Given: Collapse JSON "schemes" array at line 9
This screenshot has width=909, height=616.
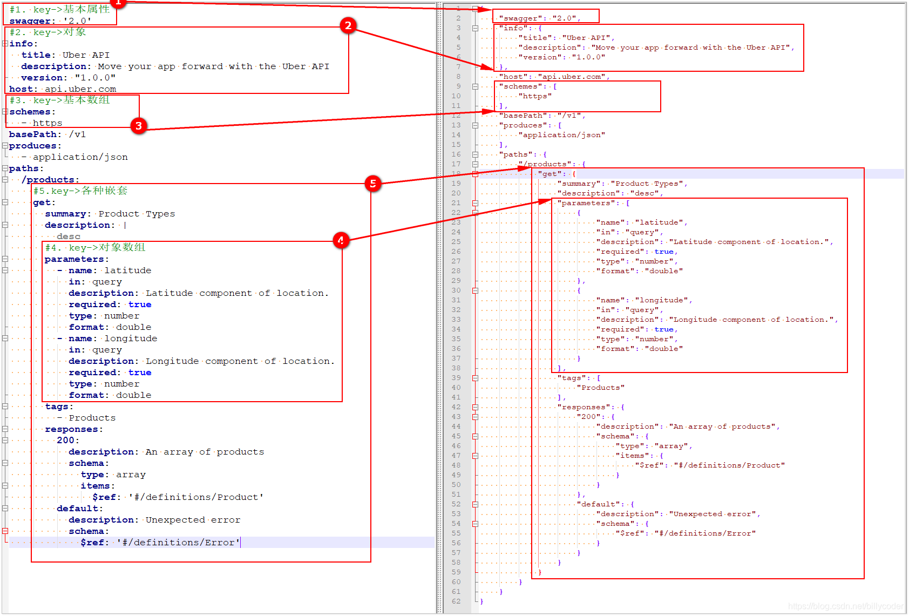Looking at the screenshot, I should point(475,86).
